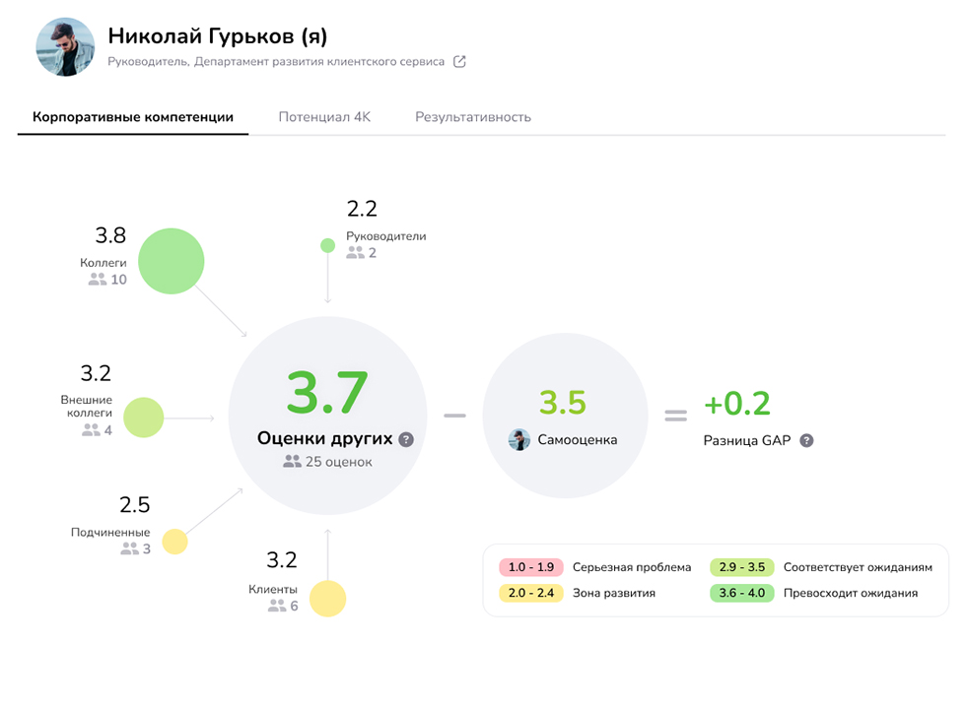Click the people icon under Руководители
This screenshot has height=708, width=966.
click(355, 253)
